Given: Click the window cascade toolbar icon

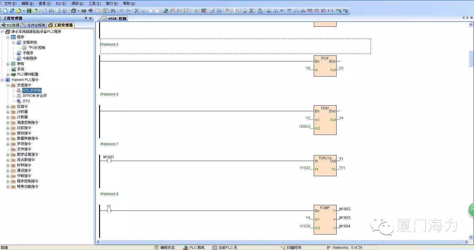Looking at the screenshot, I should 73,11.
